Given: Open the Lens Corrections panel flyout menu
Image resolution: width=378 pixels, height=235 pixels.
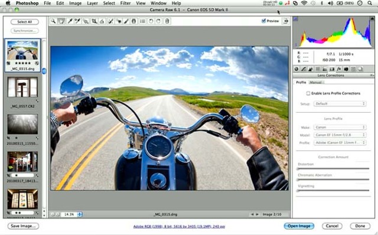Looking at the screenshot, I should point(372,76).
